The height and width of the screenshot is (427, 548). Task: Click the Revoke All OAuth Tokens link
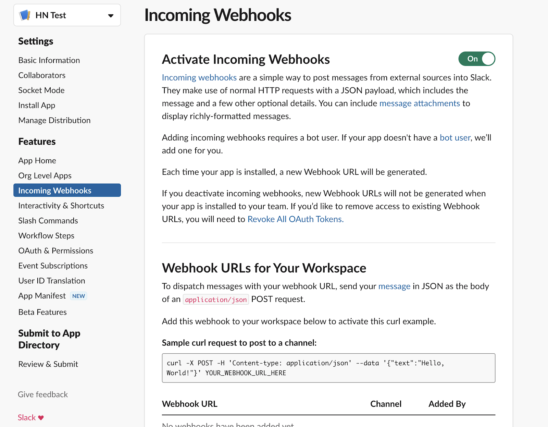295,219
